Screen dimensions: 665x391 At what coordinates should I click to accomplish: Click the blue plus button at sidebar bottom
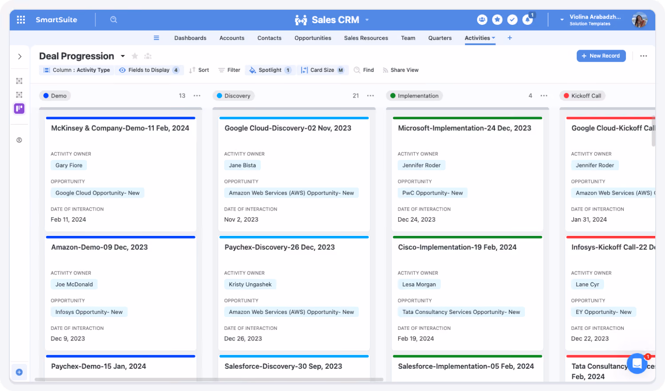tap(19, 372)
